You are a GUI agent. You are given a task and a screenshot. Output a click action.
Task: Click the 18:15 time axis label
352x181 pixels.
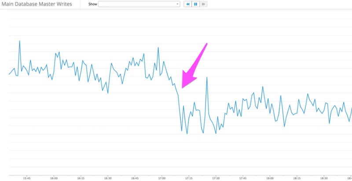297,178
